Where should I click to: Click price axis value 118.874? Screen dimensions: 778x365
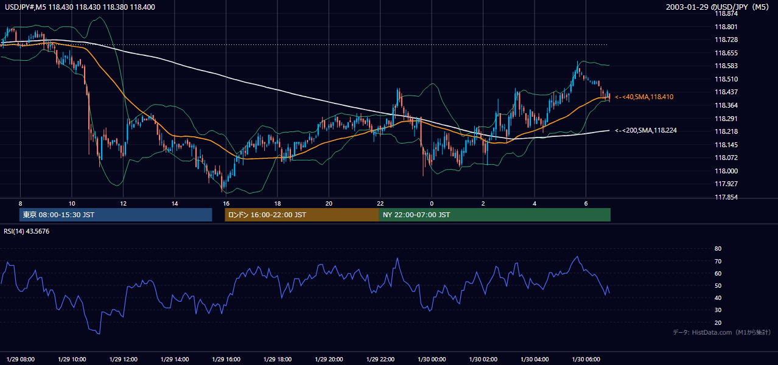point(726,13)
